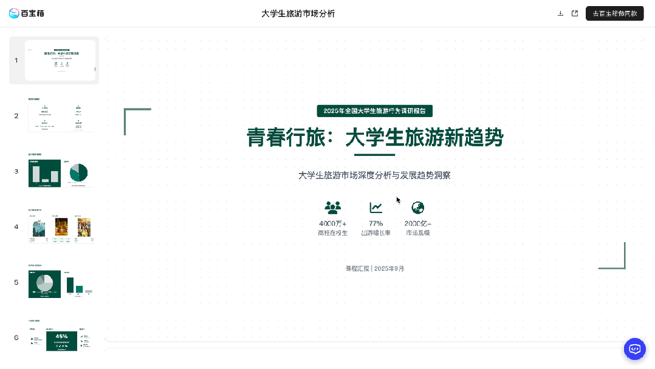Click the 2025年全国大学生旅游行为调研报告 badge

[x=374, y=111]
